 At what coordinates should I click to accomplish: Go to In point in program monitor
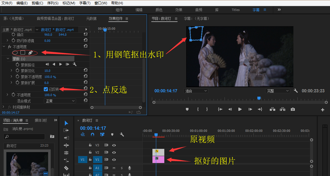click(220, 109)
